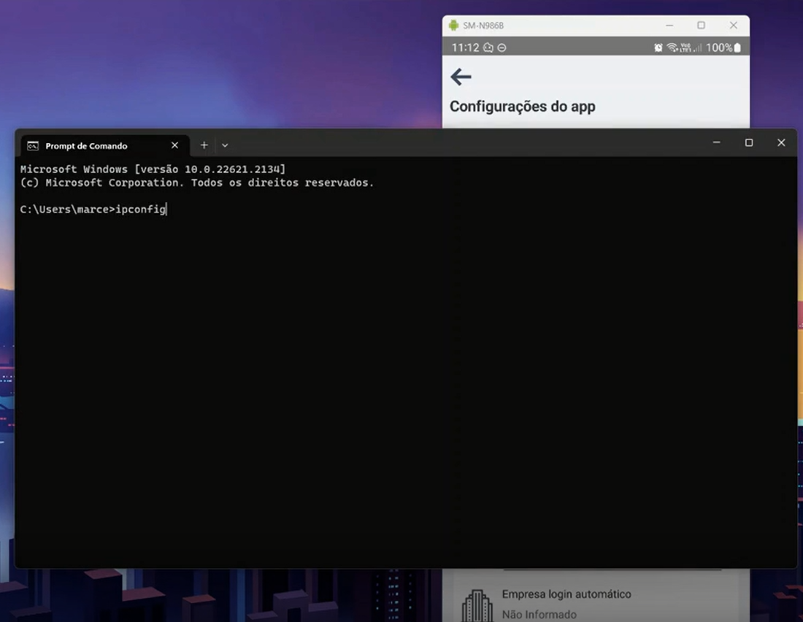Maximize the SM-N986B window

pyautogui.click(x=701, y=25)
